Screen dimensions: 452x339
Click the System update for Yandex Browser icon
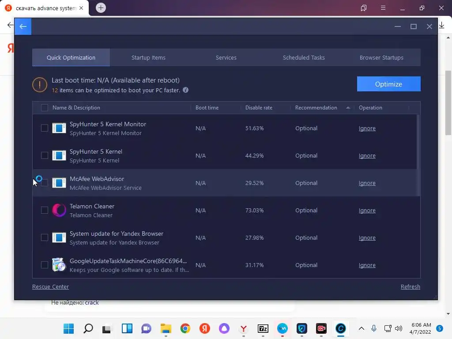[59, 237]
